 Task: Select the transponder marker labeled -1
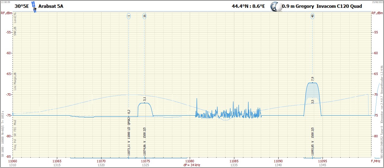pyautogui.click(x=129, y=17)
